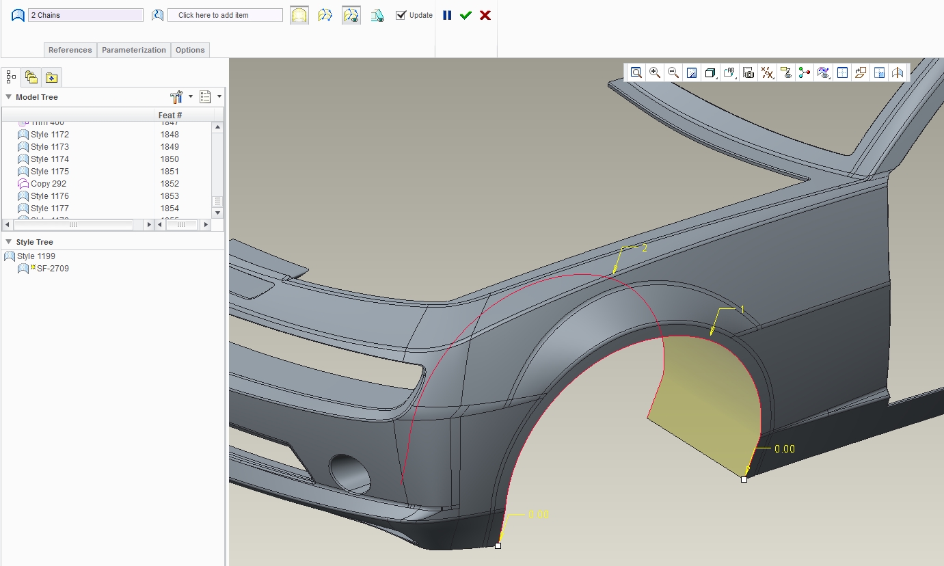Click the primary chain collector icon
The image size is (944, 566).
[18, 15]
